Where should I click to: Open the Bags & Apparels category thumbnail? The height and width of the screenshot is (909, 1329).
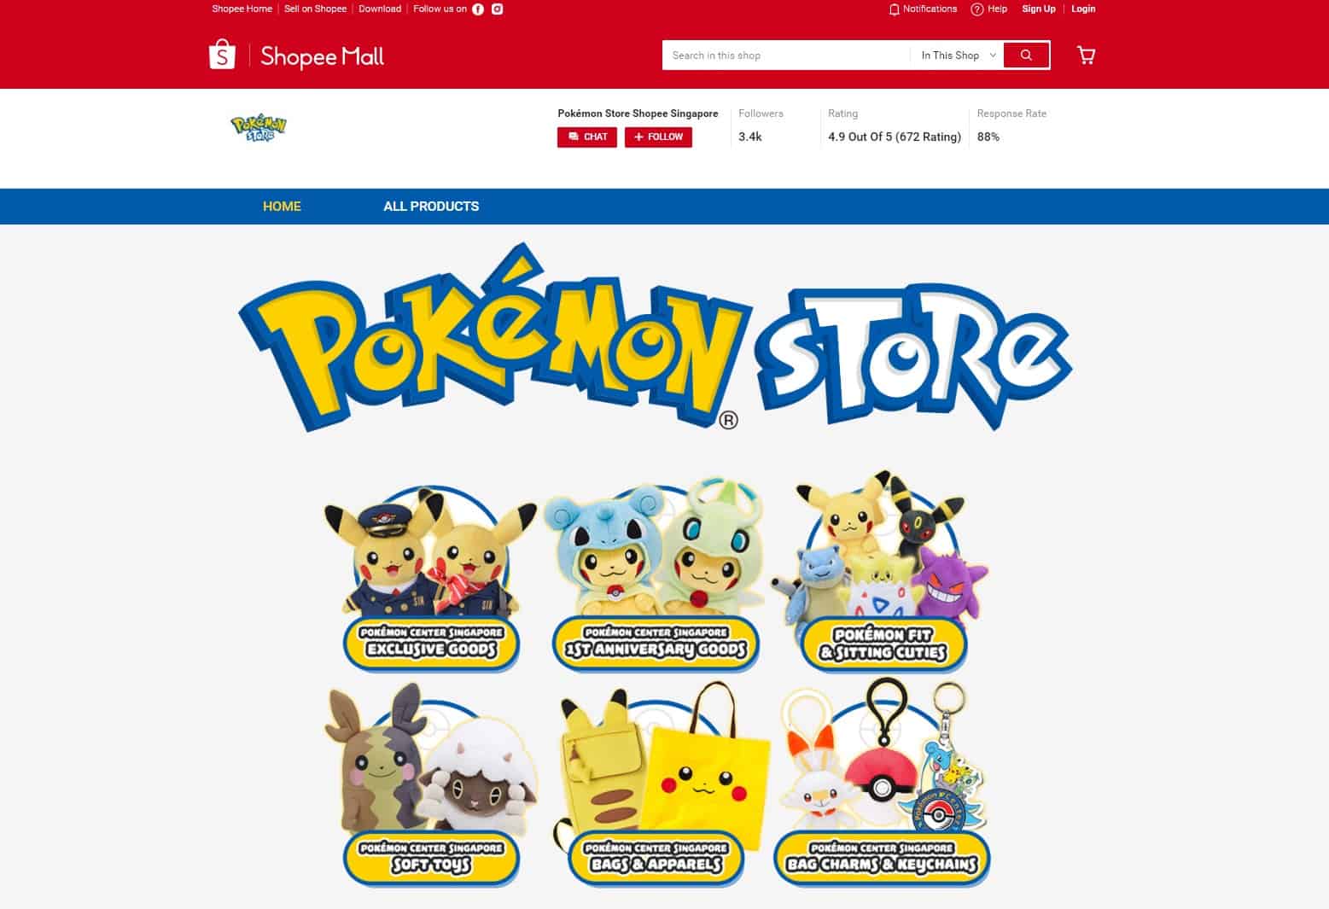(656, 784)
